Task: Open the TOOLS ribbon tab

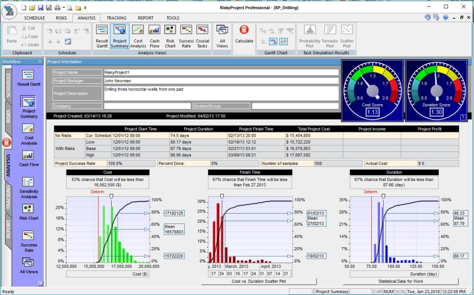Action: point(172,18)
